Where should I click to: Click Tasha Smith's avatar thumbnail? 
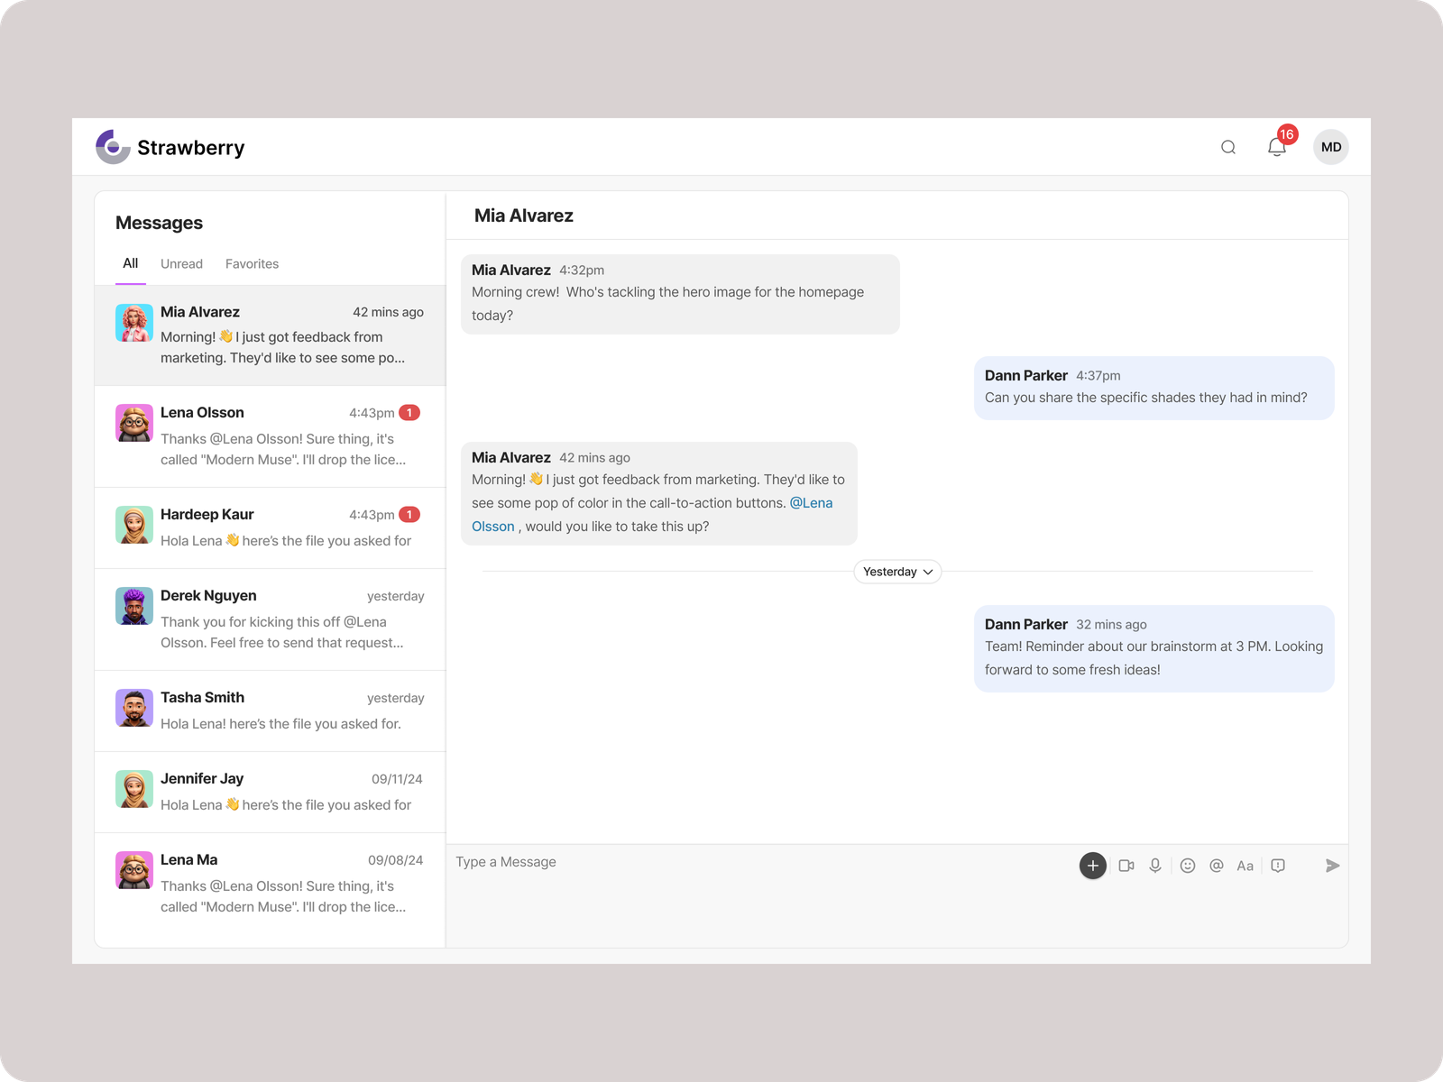(x=134, y=708)
